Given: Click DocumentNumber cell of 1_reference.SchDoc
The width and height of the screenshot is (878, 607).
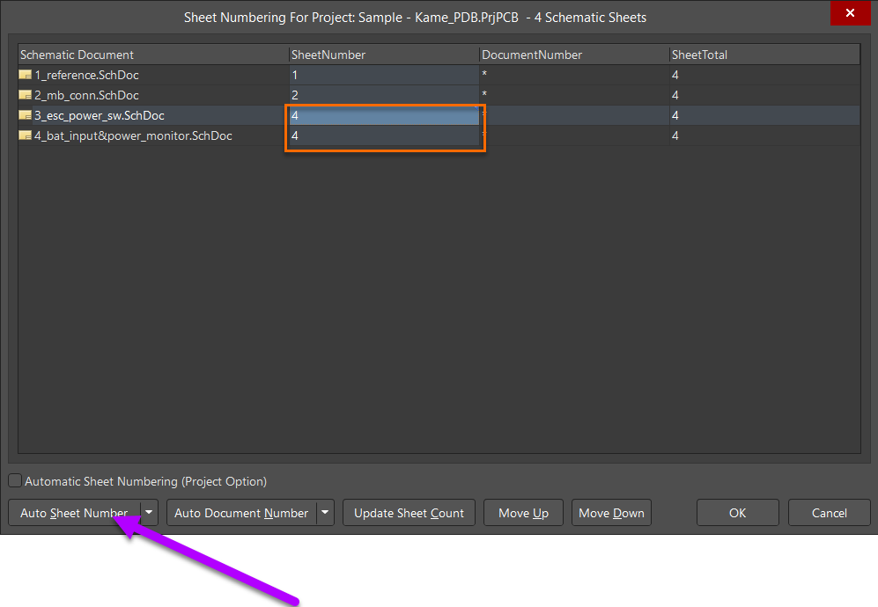Looking at the screenshot, I should click(x=574, y=75).
